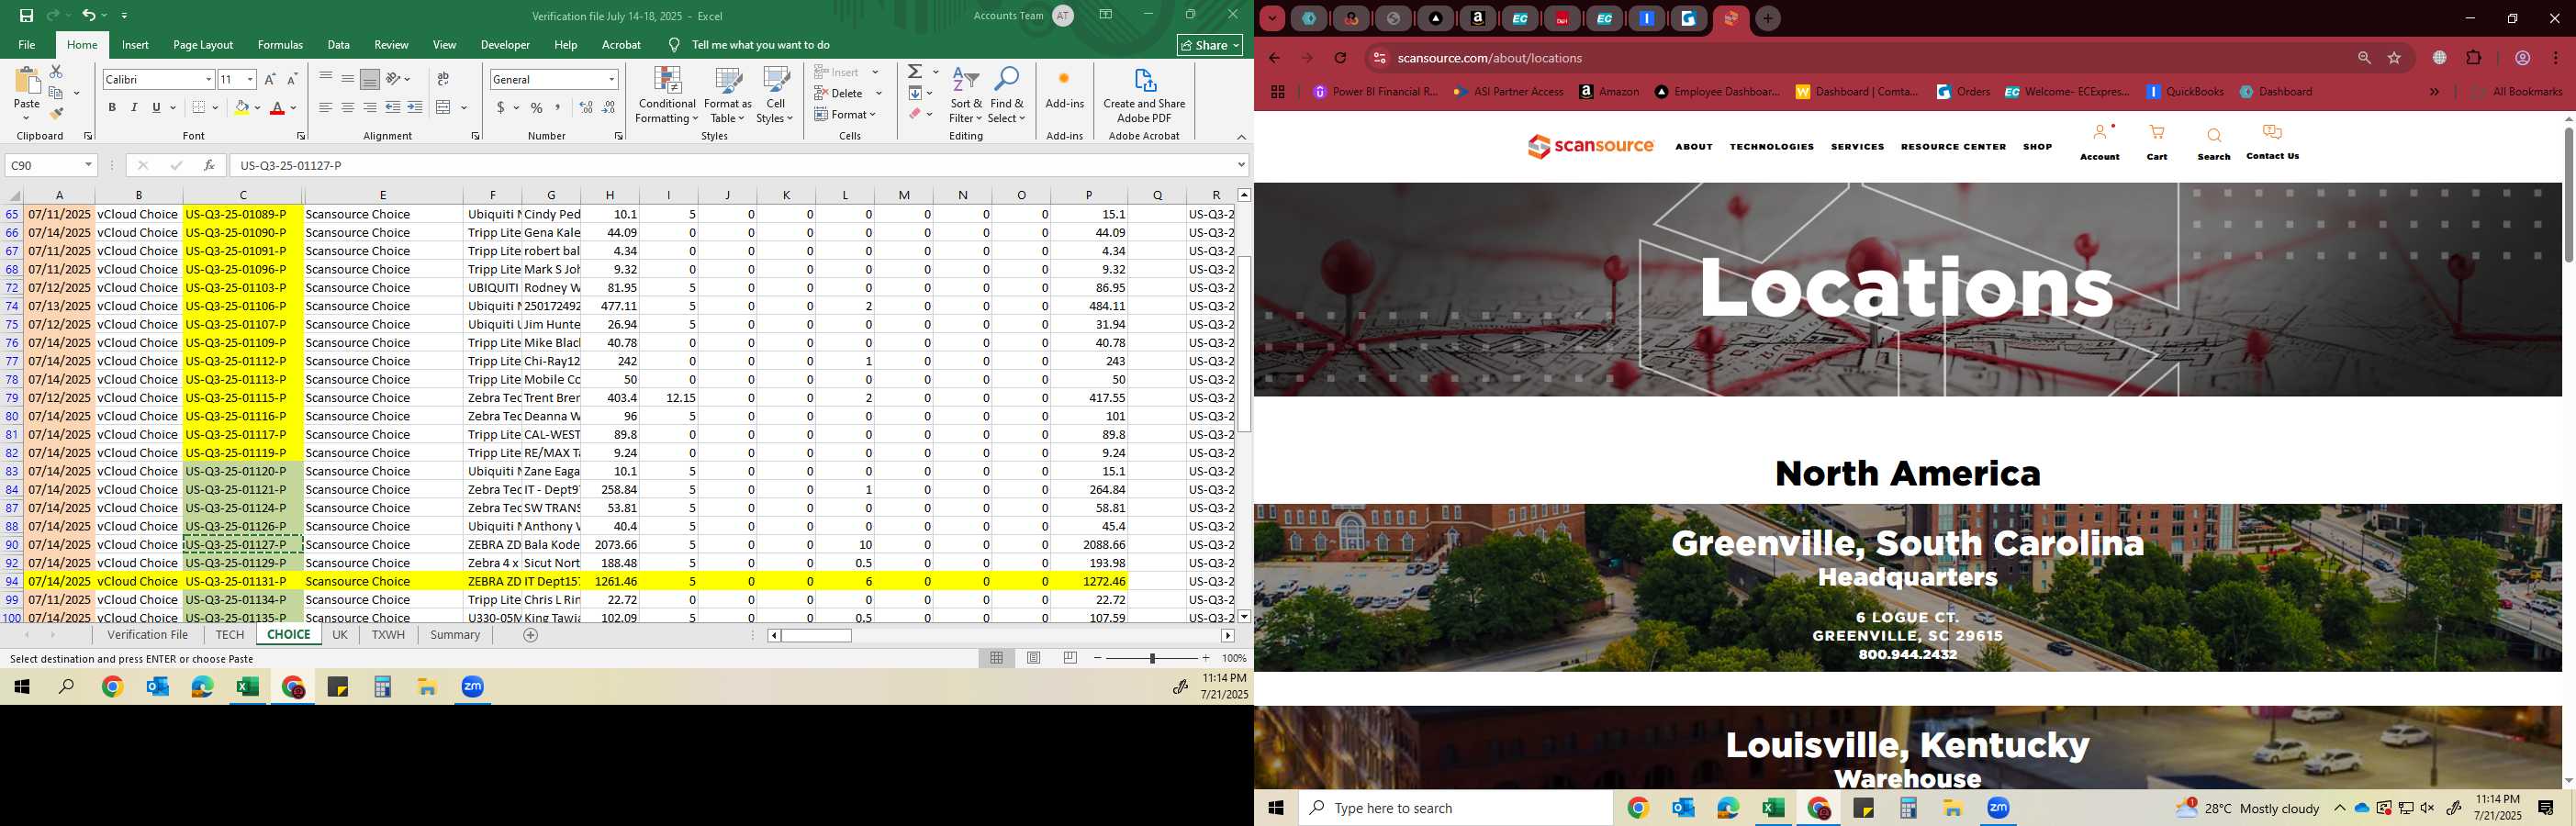Click the Increase Font Size icon
The image size is (2576, 826).
click(x=270, y=79)
